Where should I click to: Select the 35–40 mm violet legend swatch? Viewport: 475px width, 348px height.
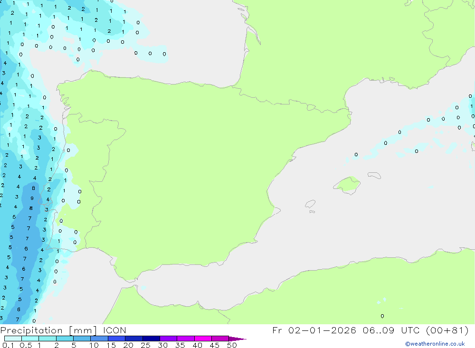click(x=186, y=339)
